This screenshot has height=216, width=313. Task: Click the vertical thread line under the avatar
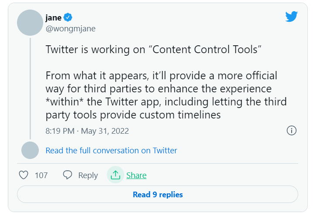click(x=30, y=87)
